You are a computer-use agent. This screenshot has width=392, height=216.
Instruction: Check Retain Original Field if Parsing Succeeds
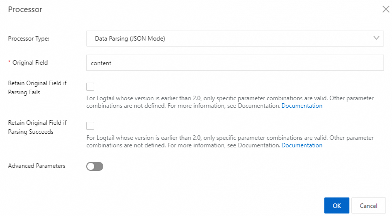pos(90,126)
